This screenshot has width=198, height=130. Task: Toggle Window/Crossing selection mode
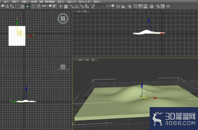tap(22, 6)
